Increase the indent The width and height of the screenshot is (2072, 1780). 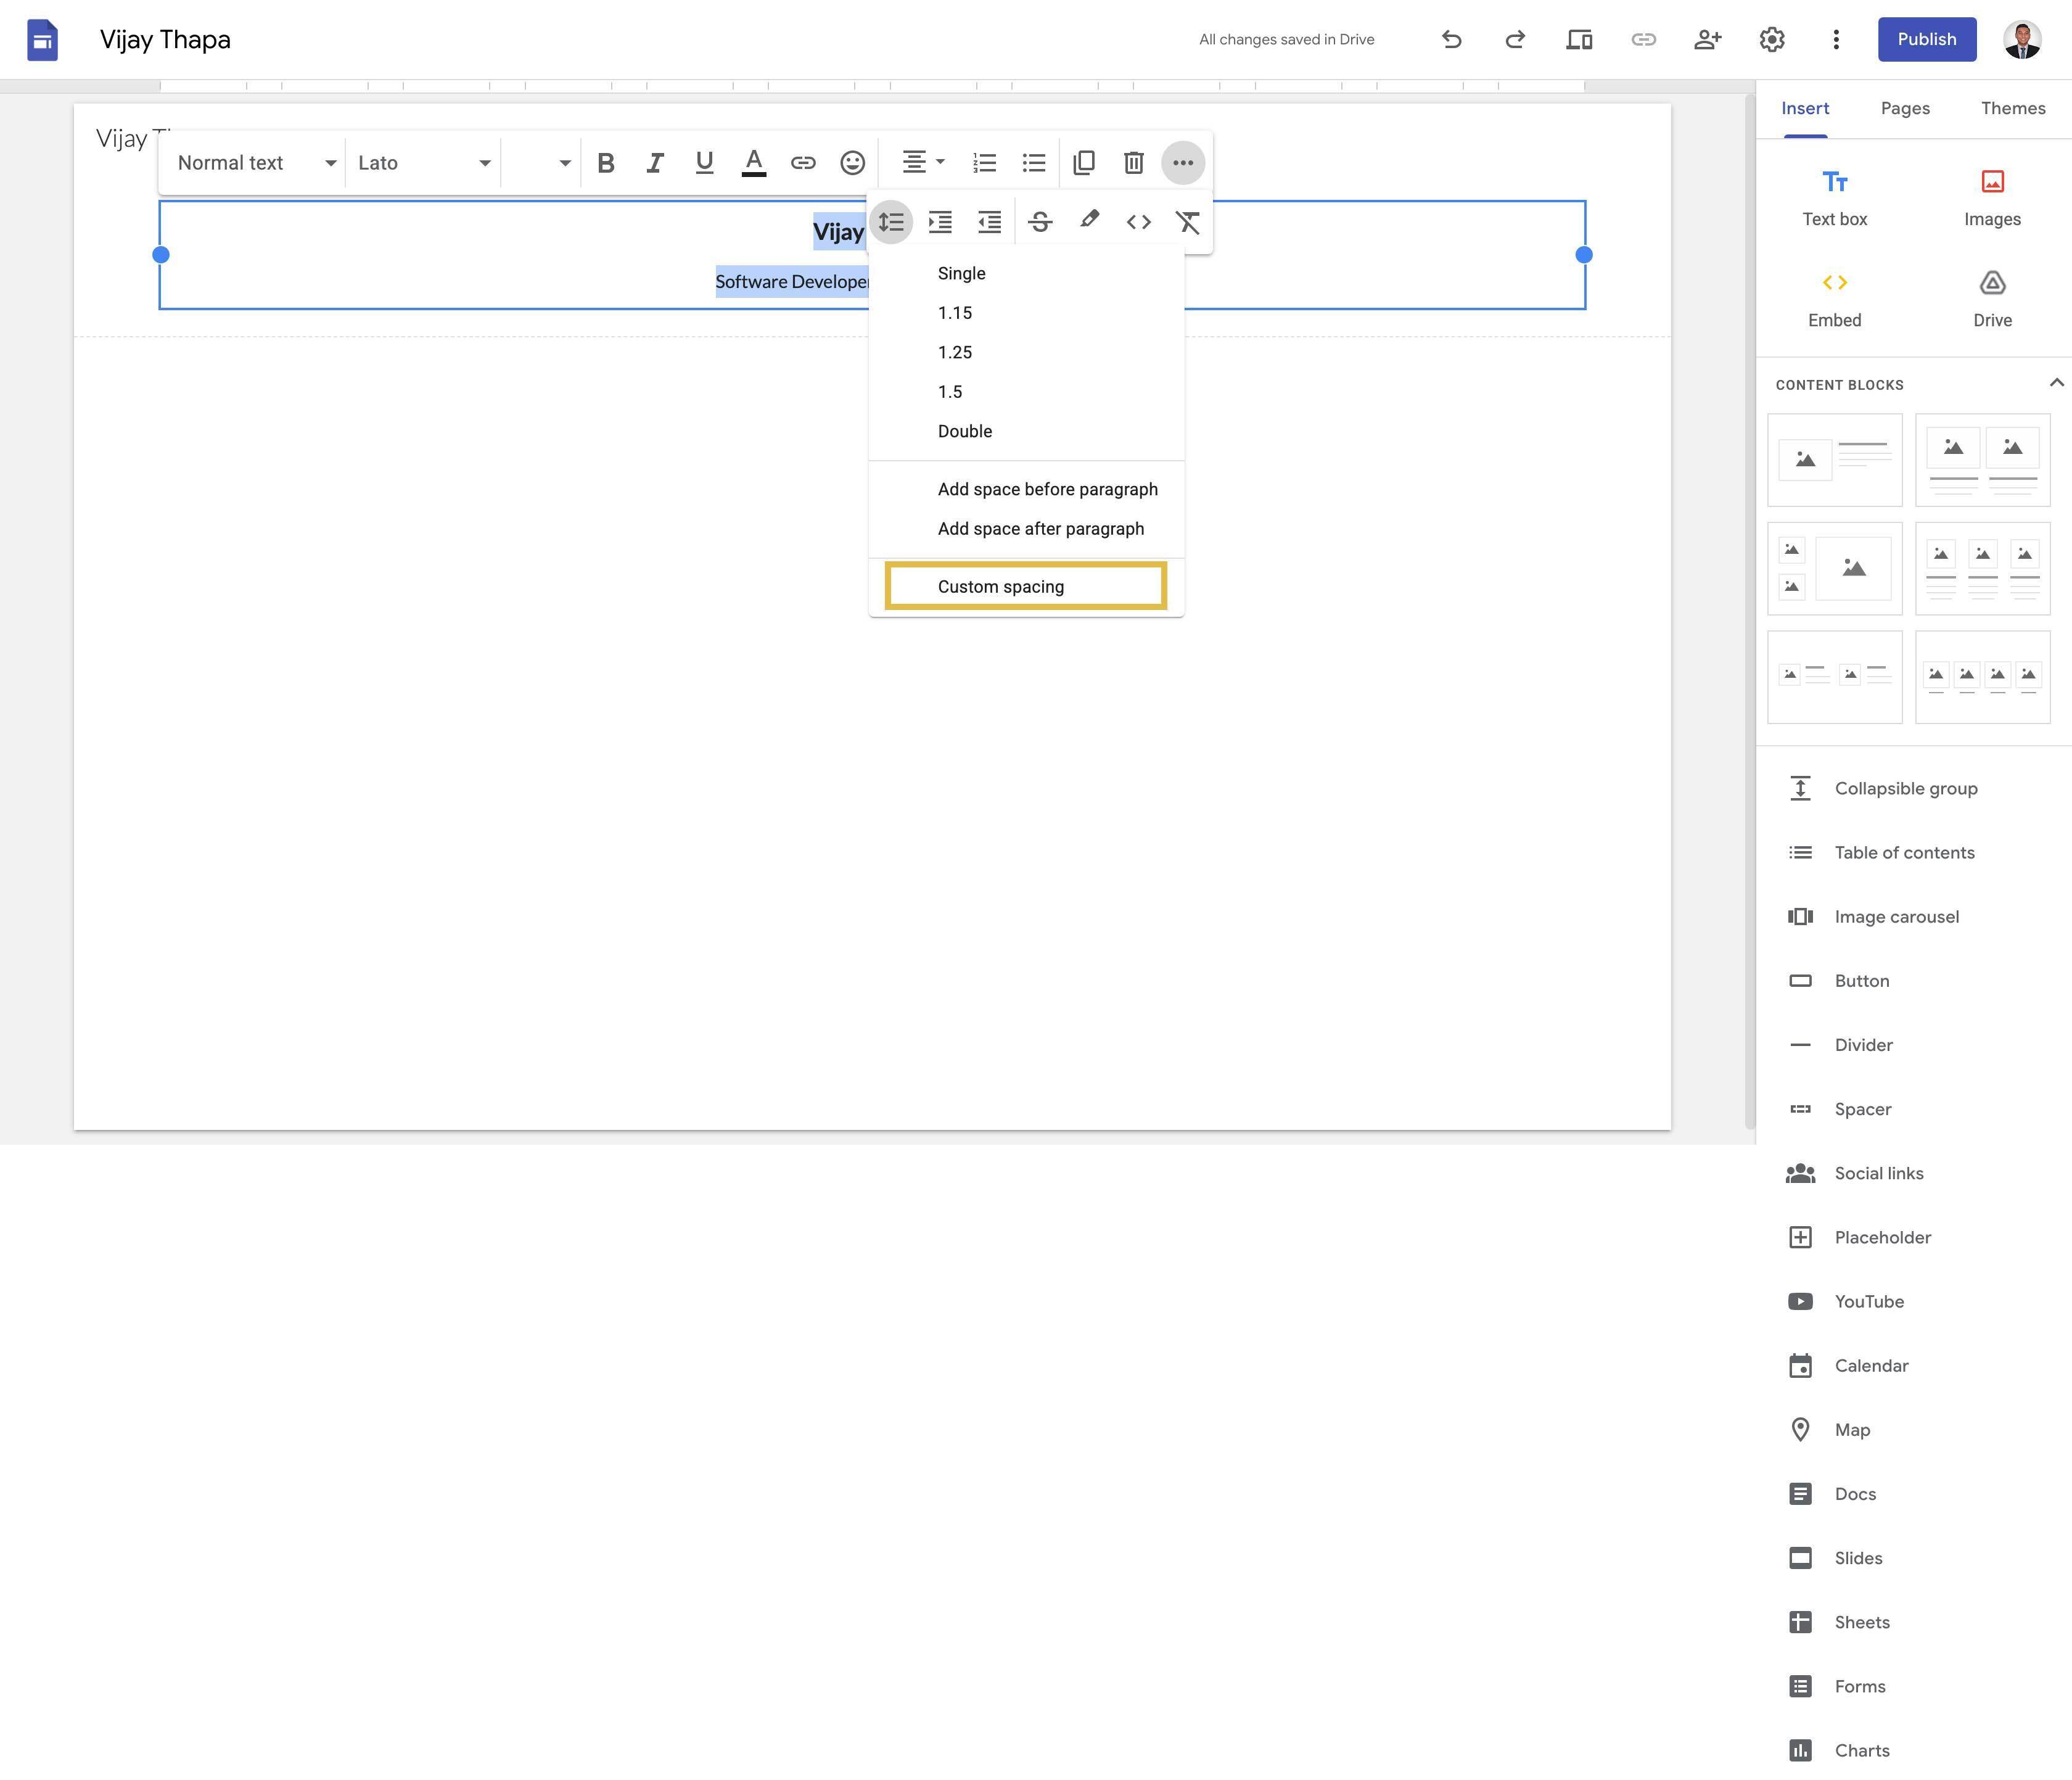click(940, 222)
